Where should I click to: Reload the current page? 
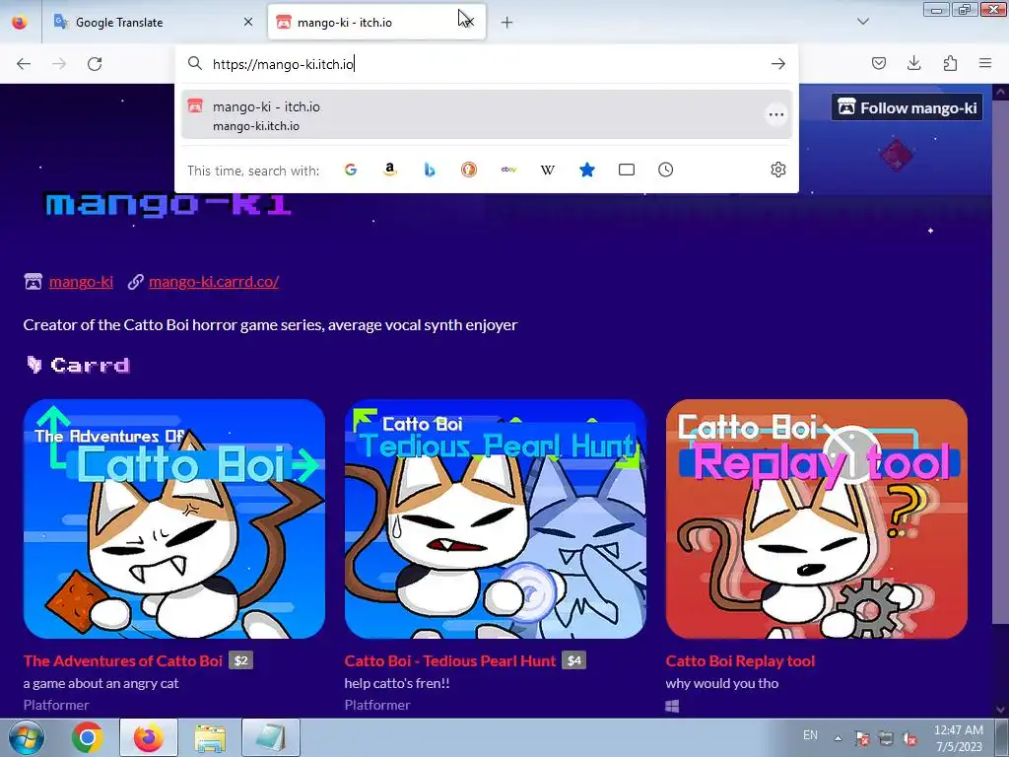pyautogui.click(x=95, y=64)
